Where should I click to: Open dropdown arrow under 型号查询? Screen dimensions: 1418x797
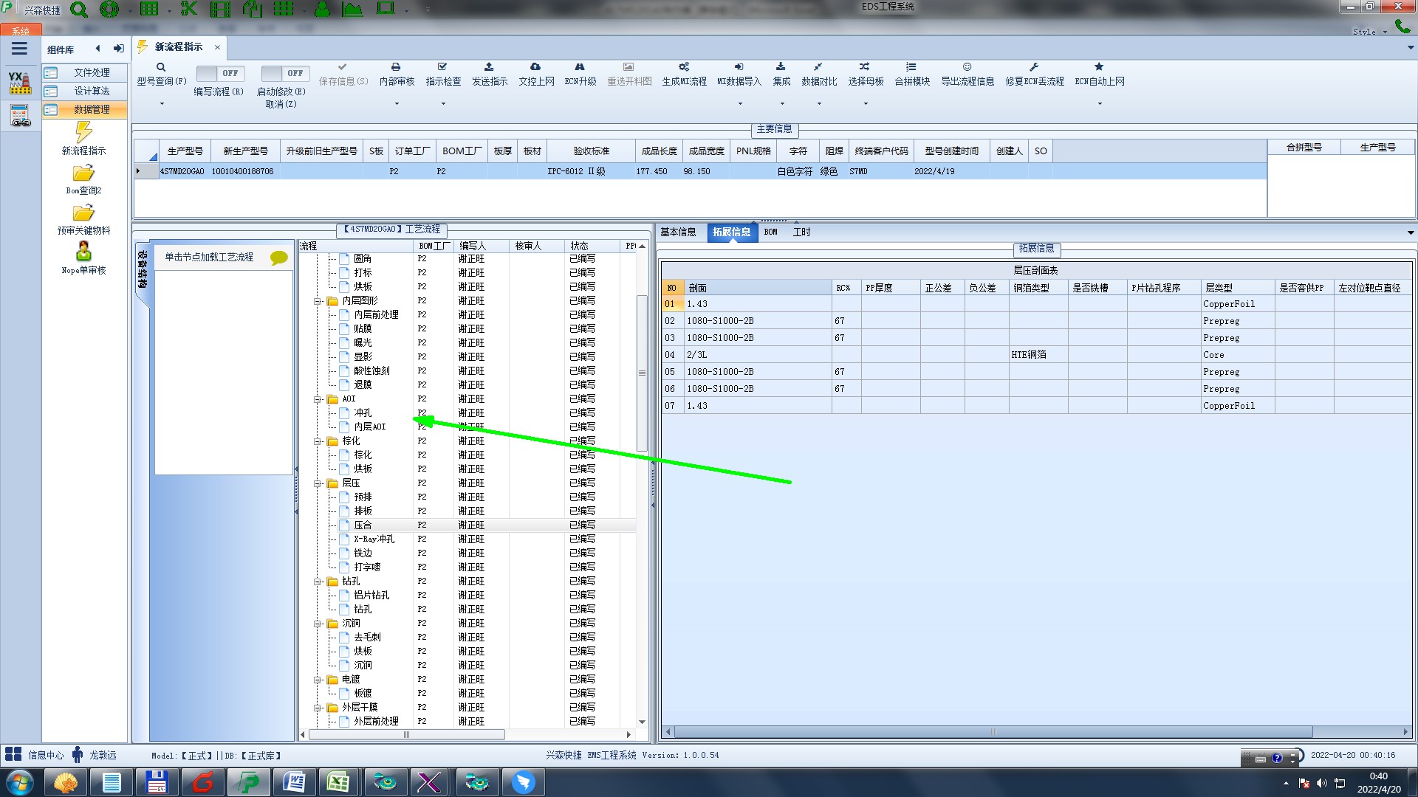(x=162, y=103)
